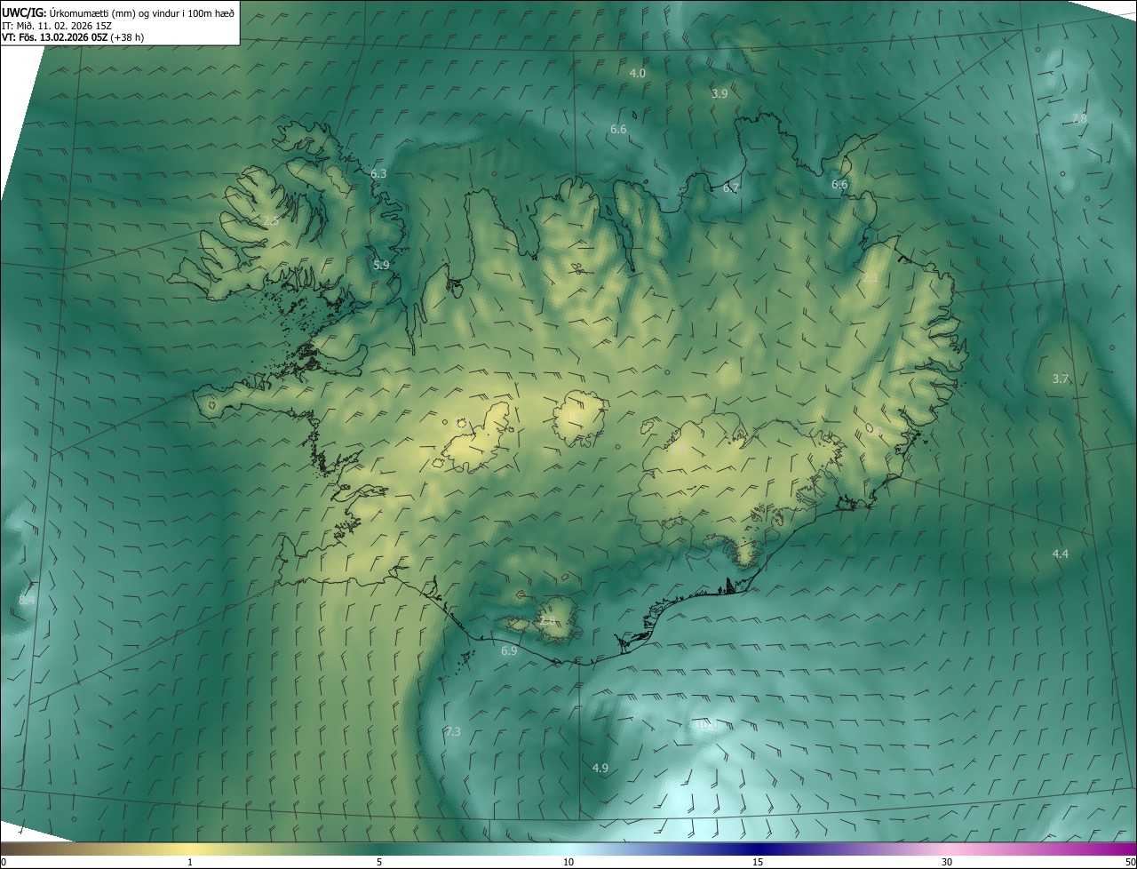Click the 7.3 value label

tap(453, 731)
